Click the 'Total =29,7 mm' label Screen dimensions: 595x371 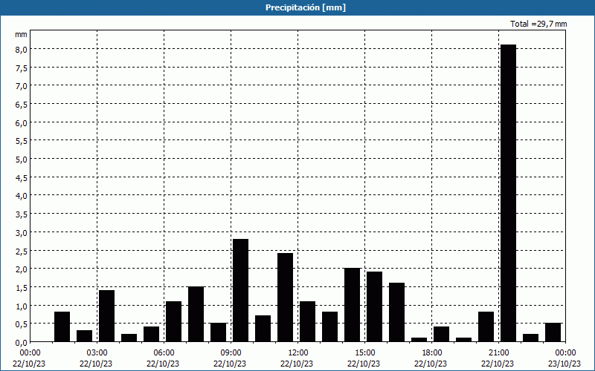tap(538, 24)
